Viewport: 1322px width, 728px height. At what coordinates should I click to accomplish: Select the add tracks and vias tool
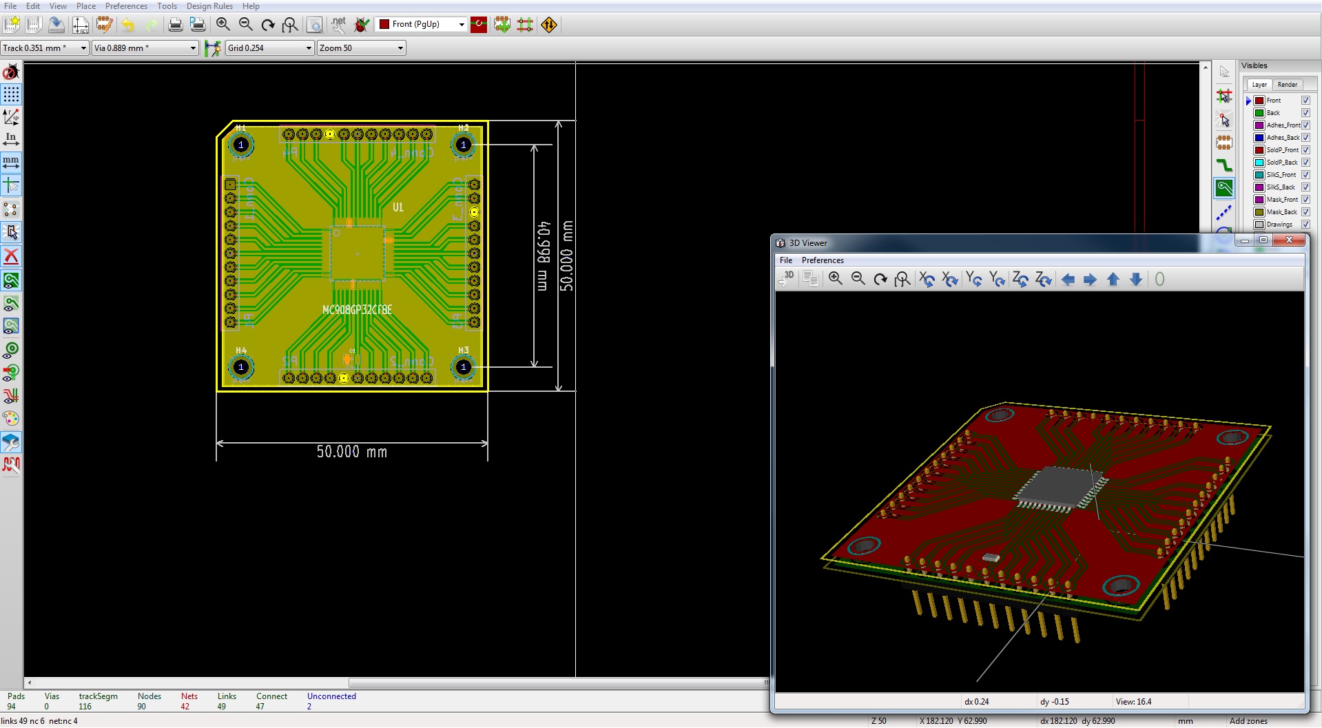point(1224,165)
